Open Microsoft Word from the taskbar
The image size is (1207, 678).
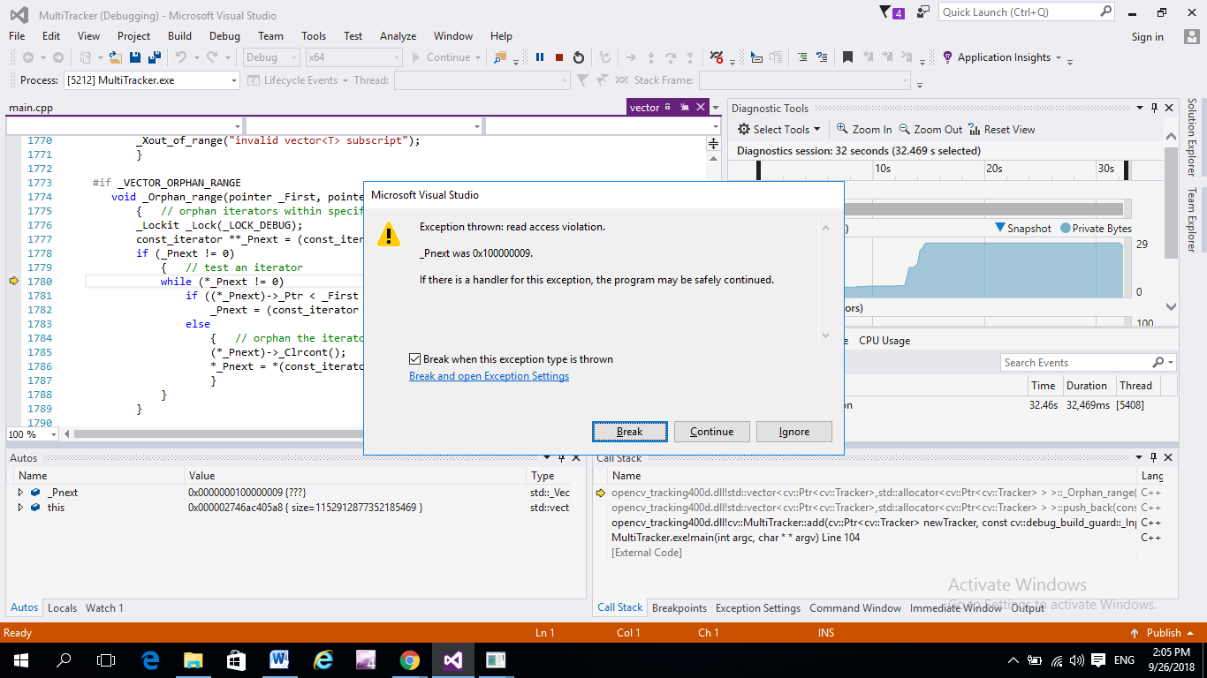point(279,659)
